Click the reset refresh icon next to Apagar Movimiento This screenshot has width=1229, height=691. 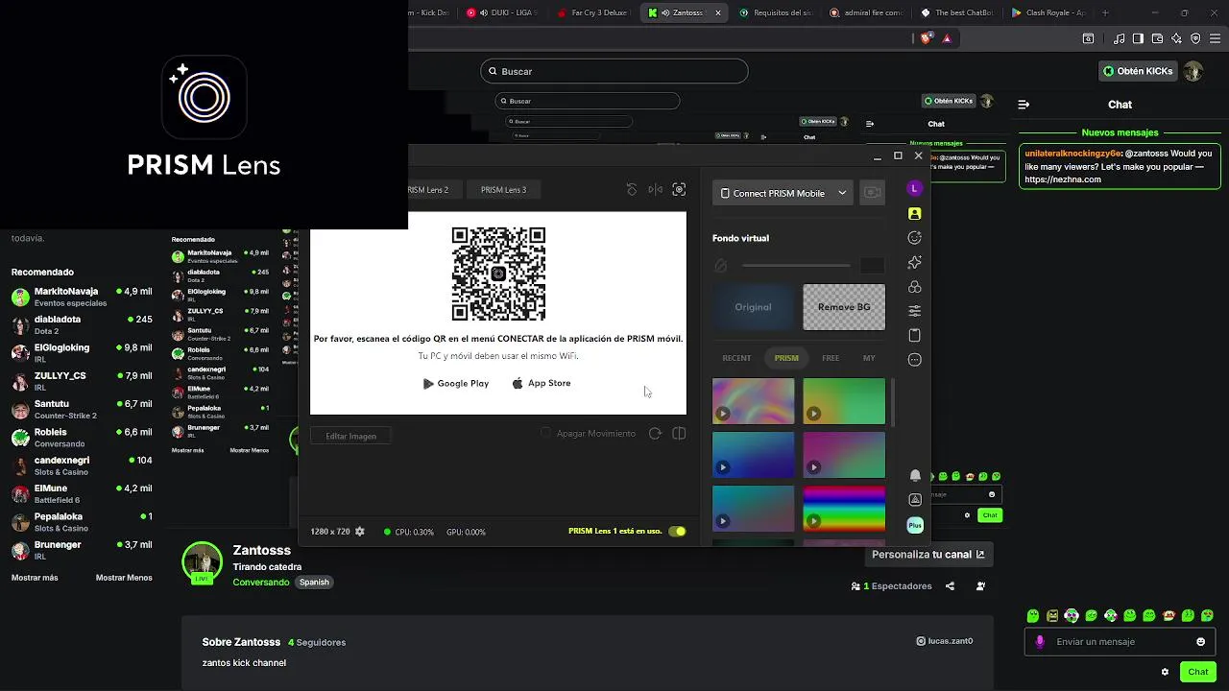pos(655,434)
